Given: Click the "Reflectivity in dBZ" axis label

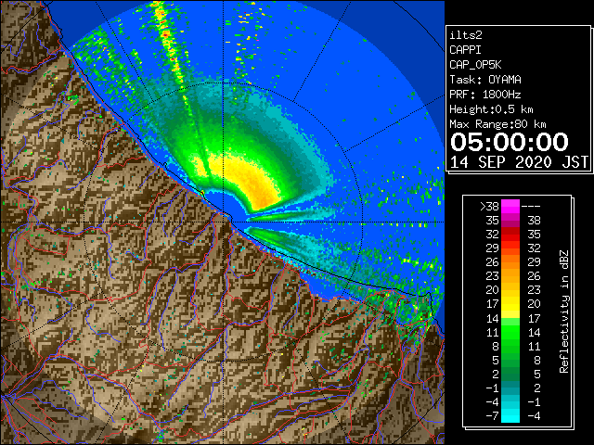Looking at the screenshot, I should point(564,311).
